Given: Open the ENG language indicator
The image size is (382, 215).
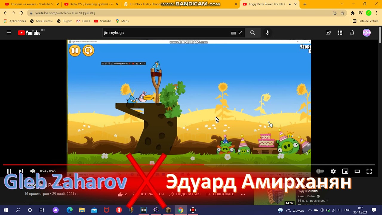Looking at the screenshot, I should (347, 210).
